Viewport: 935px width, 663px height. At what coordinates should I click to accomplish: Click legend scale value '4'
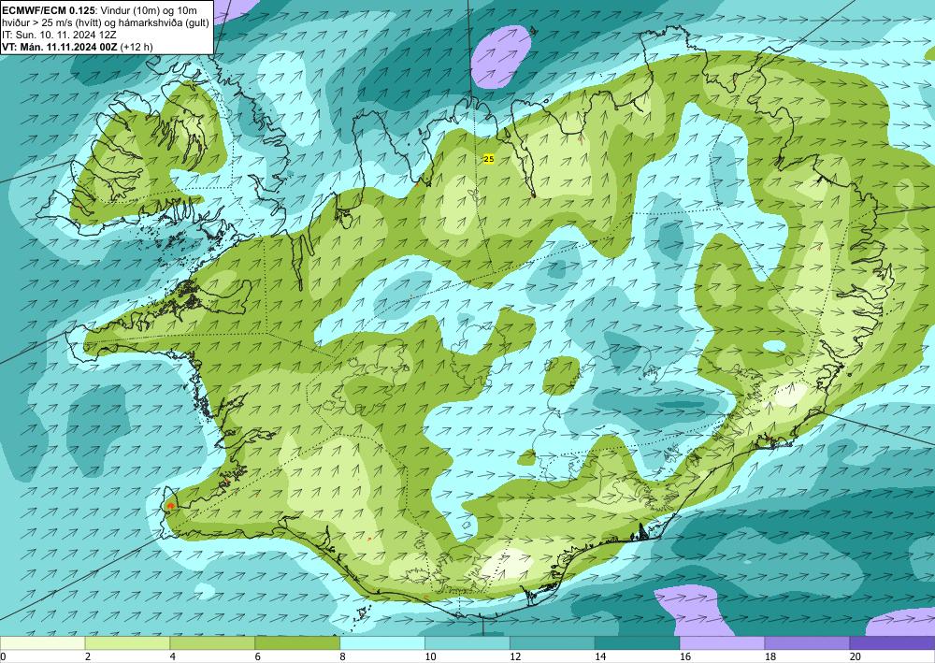(x=173, y=656)
